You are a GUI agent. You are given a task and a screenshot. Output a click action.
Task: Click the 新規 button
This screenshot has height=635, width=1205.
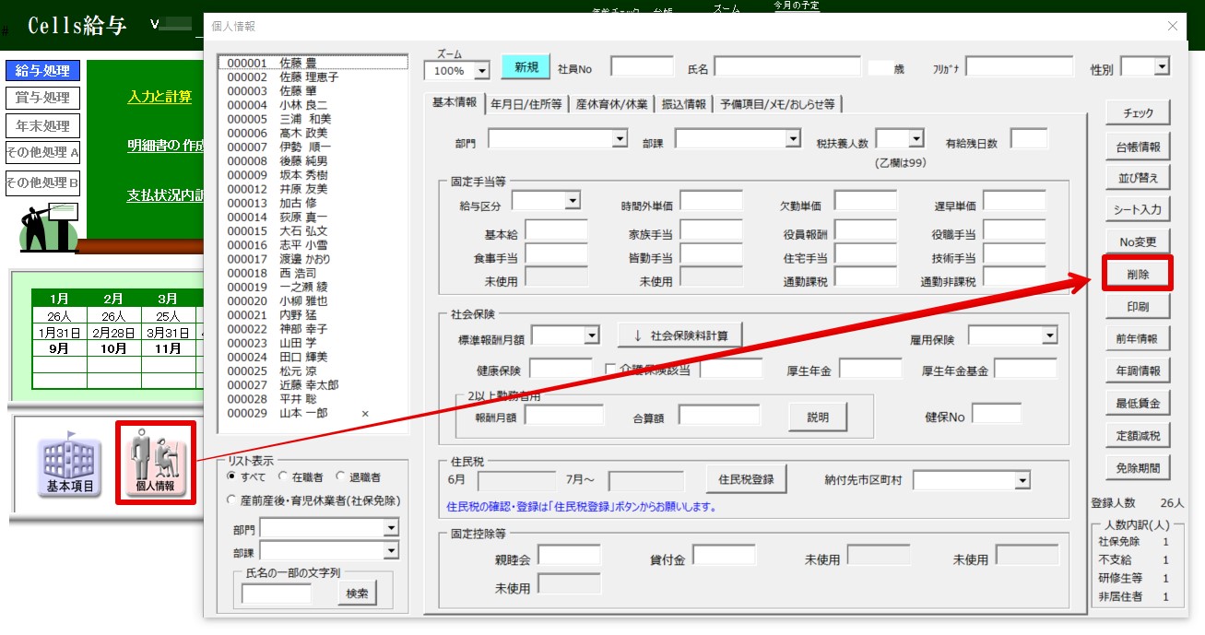(526, 67)
